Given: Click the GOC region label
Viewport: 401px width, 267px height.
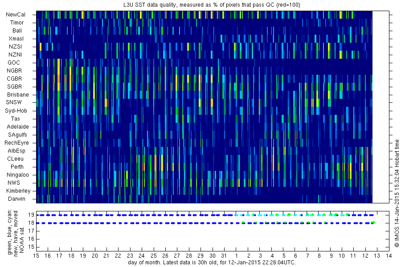Looking at the screenshot, I should point(14,62).
